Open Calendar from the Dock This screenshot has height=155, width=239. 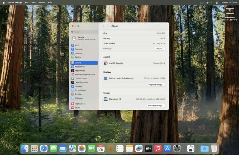point(101,148)
